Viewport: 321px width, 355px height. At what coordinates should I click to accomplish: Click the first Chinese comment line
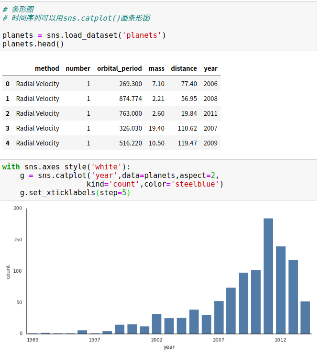[x=18, y=9]
